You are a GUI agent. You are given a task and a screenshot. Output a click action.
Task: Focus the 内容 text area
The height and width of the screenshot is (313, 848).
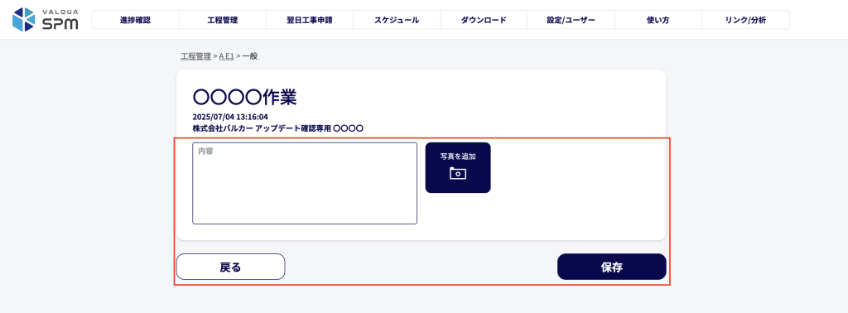[x=305, y=183]
